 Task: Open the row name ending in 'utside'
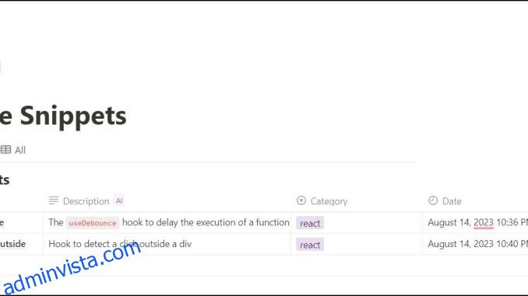12,244
